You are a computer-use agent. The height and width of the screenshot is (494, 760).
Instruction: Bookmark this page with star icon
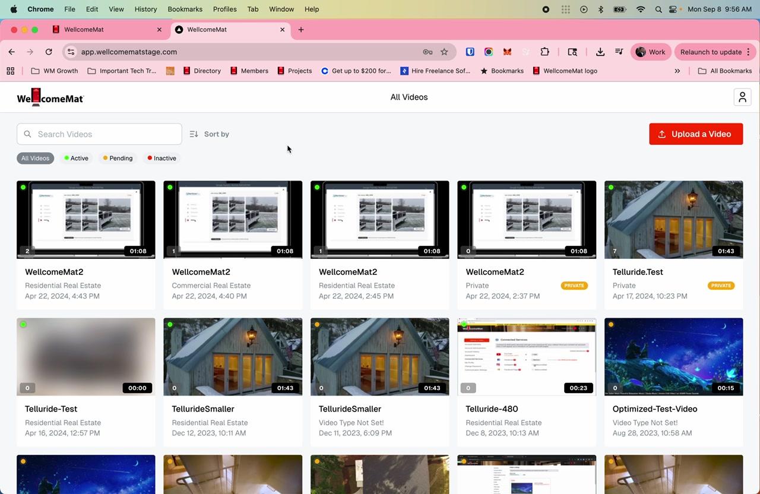tap(444, 52)
